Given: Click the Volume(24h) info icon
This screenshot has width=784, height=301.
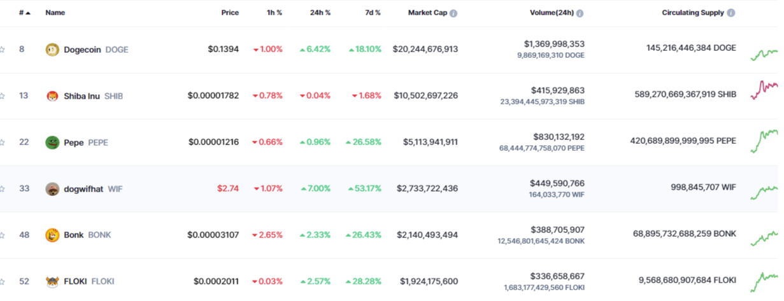Looking at the screenshot, I should [x=580, y=13].
